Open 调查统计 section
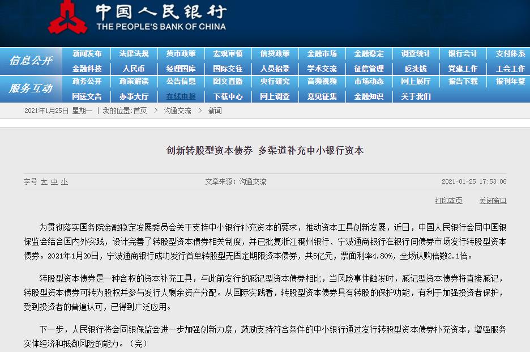Viewport: 530px width, 352px height. (416, 54)
